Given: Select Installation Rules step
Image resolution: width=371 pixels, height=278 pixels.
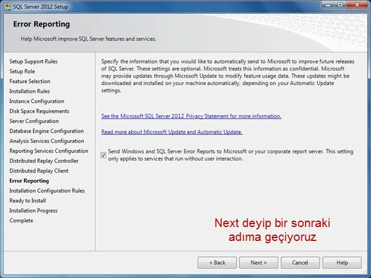Looking at the screenshot, I should point(30,92).
